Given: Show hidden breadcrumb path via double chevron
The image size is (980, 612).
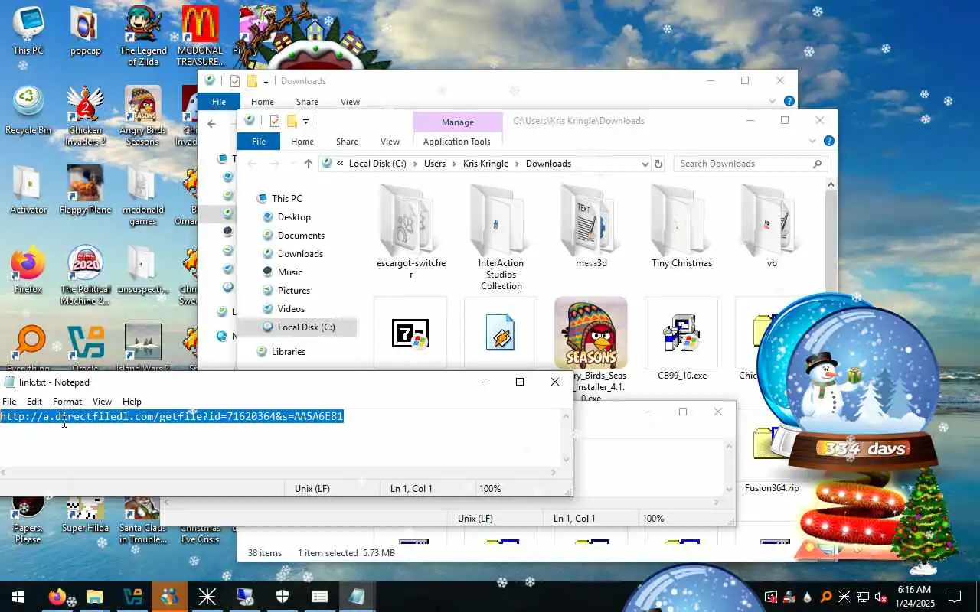Looking at the screenshot, I should pyautogui.click(x=340, y=164).
